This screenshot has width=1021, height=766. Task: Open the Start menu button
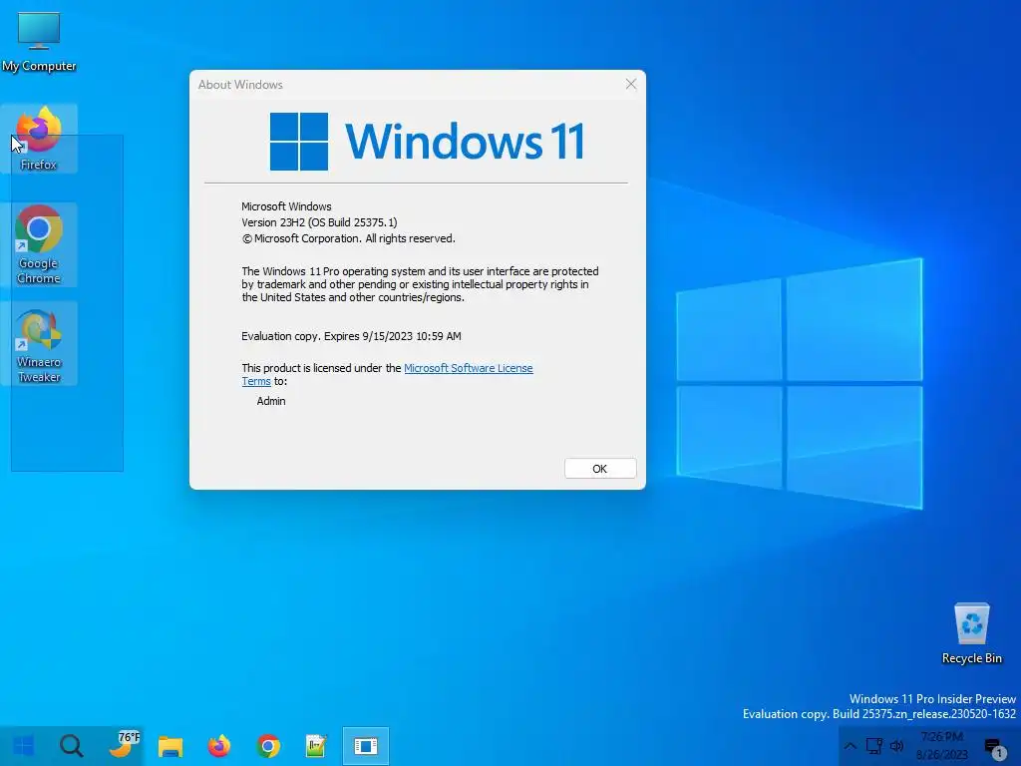tap(24, 746)
